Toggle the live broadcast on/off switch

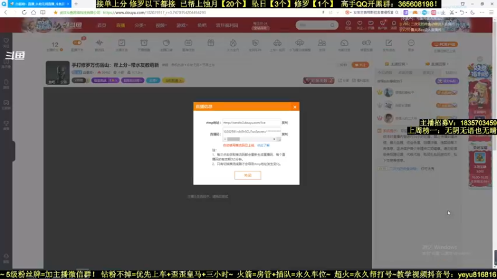pyautogui.click(x=77, y=43)
